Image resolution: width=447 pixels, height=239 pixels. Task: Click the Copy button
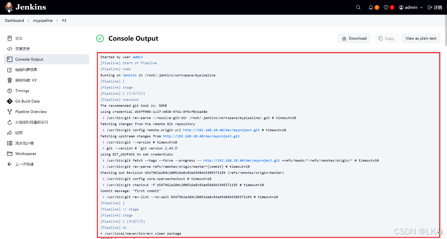(x=386, y=38)
